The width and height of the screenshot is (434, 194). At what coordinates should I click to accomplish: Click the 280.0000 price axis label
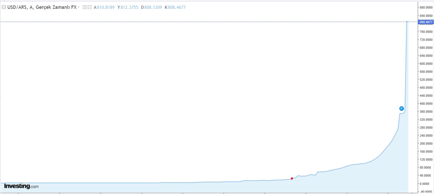point(426,128)
